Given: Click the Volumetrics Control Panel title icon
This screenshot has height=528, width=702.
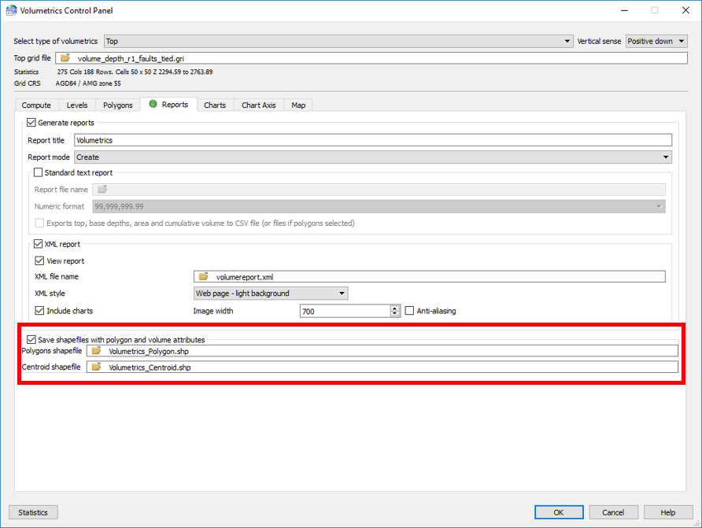Looking at the screenshot, I should click(x=10, y=10).
